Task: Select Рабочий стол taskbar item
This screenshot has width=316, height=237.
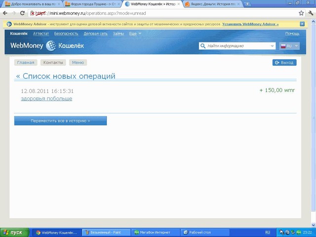Action: click(204, 233)
